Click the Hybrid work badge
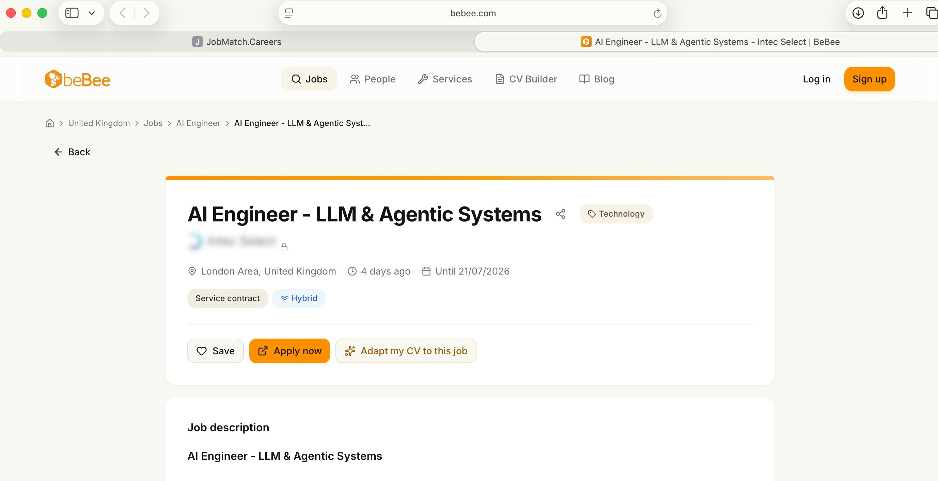 tap(299, 298)
